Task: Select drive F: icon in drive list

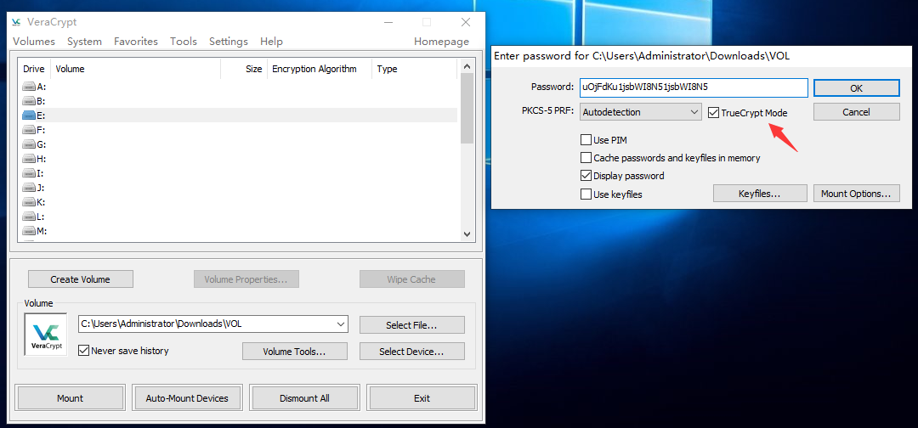Action: pos(29,130)
